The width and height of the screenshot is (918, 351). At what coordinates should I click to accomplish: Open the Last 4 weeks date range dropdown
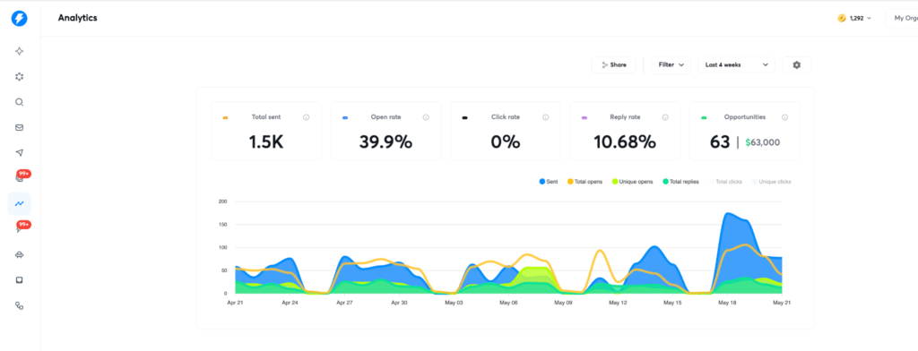click(737, 65)
